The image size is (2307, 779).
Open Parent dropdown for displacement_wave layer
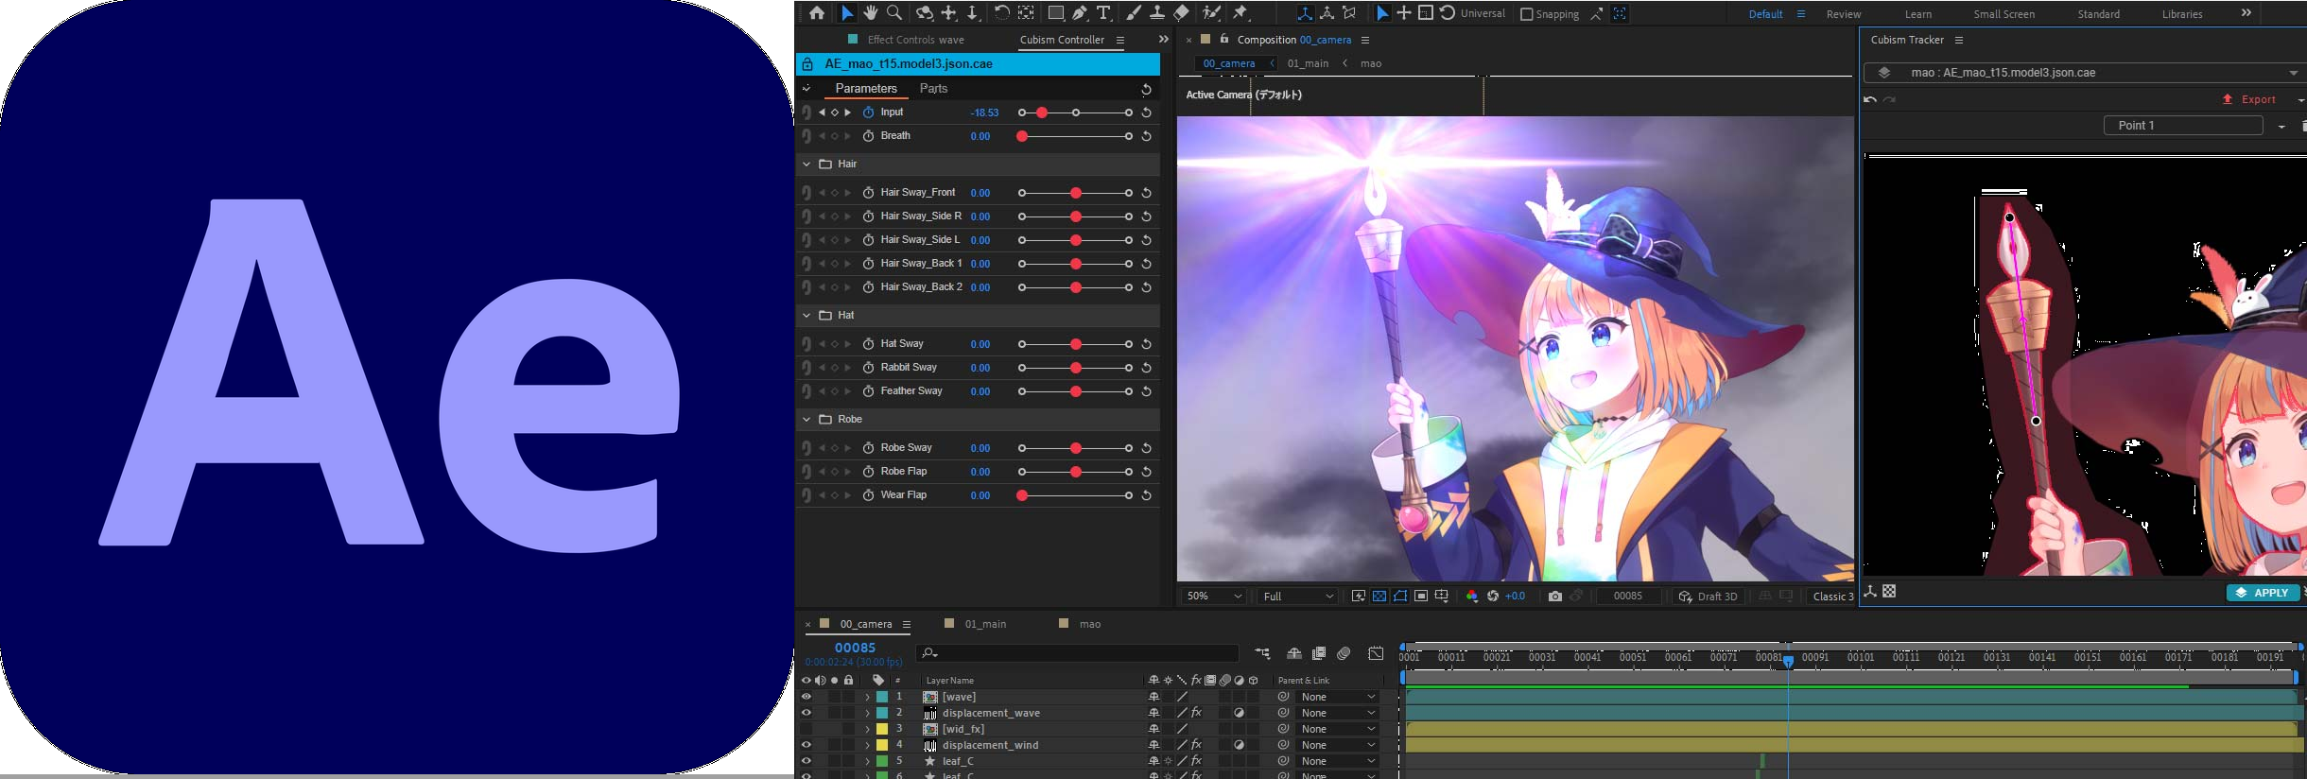click(1338, 713)
